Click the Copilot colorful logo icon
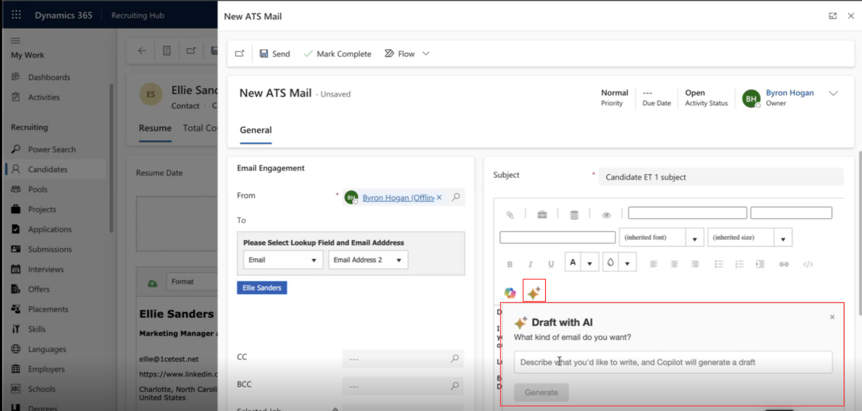 [x=510, y=293]
